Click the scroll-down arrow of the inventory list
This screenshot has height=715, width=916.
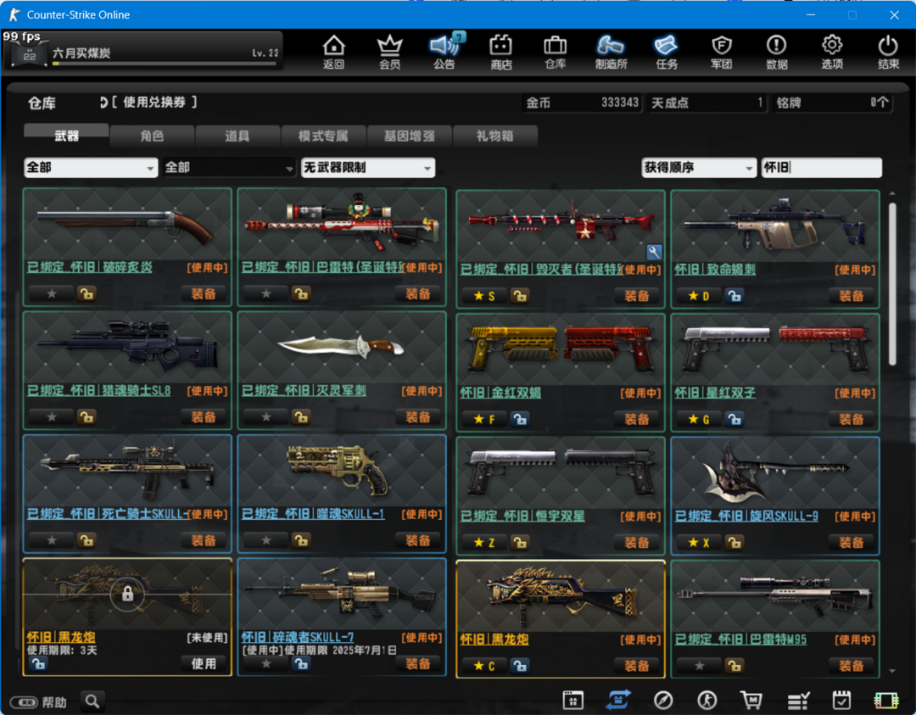(x=892, y=671)
